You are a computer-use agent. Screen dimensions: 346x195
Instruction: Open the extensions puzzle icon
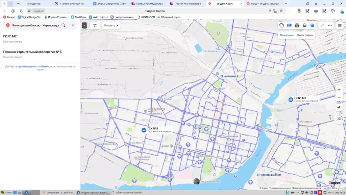tap(333, 11)
